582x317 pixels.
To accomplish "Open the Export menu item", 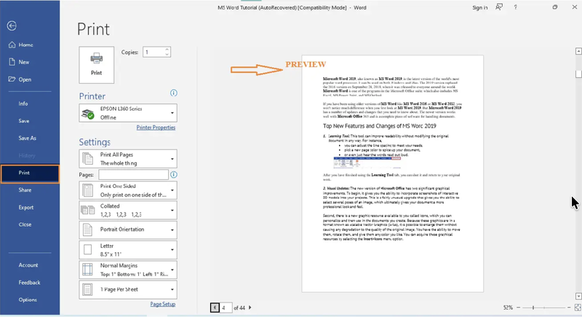I will click(26, 208).
